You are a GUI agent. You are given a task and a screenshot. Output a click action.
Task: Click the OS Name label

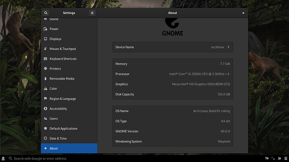(x=122, y=111)
